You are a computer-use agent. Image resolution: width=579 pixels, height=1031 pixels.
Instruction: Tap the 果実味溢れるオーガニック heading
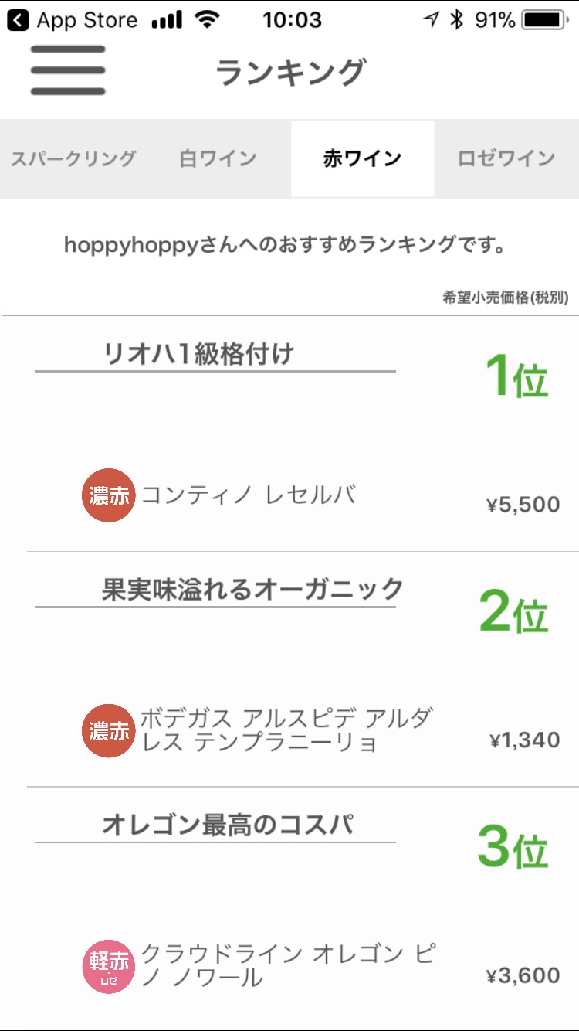click(252, 589)
